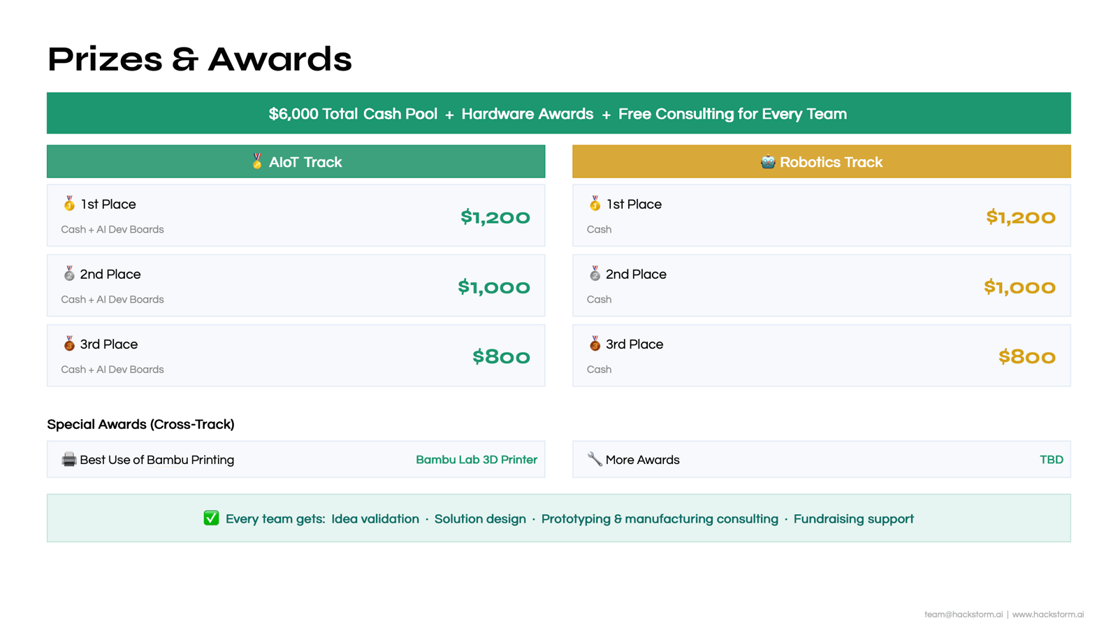Click the printer icon beside Best Use of Bambu Printing
The width and height of the screenshot is (1118, 626).
[68, 460]
